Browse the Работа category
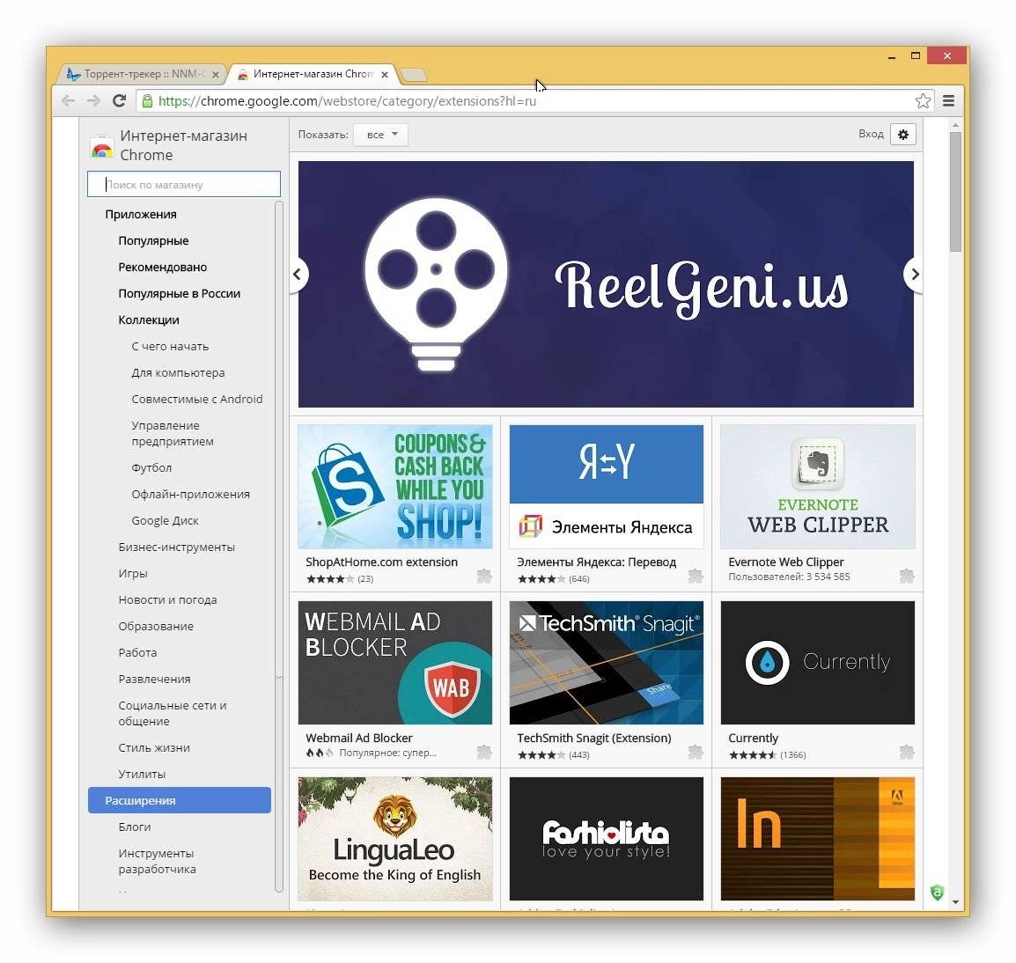This screenshot has width=1016, height=963. (137, 652)
